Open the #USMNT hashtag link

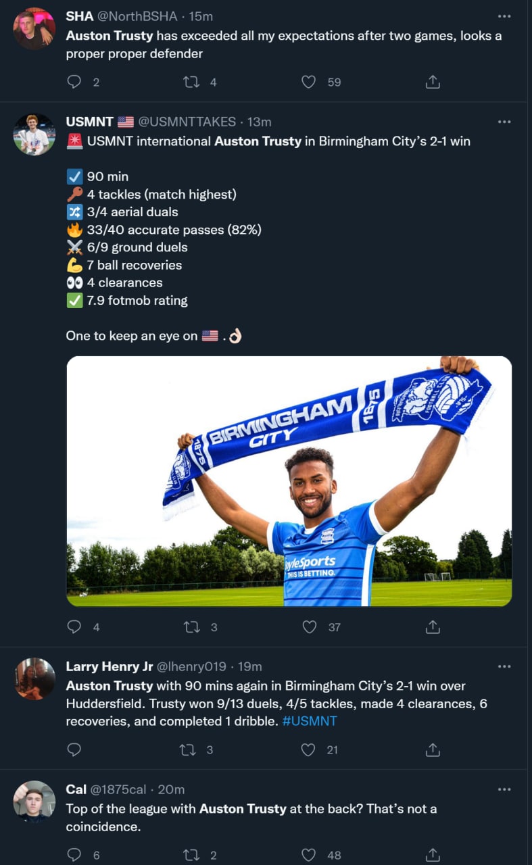click(x=309, y=721)
